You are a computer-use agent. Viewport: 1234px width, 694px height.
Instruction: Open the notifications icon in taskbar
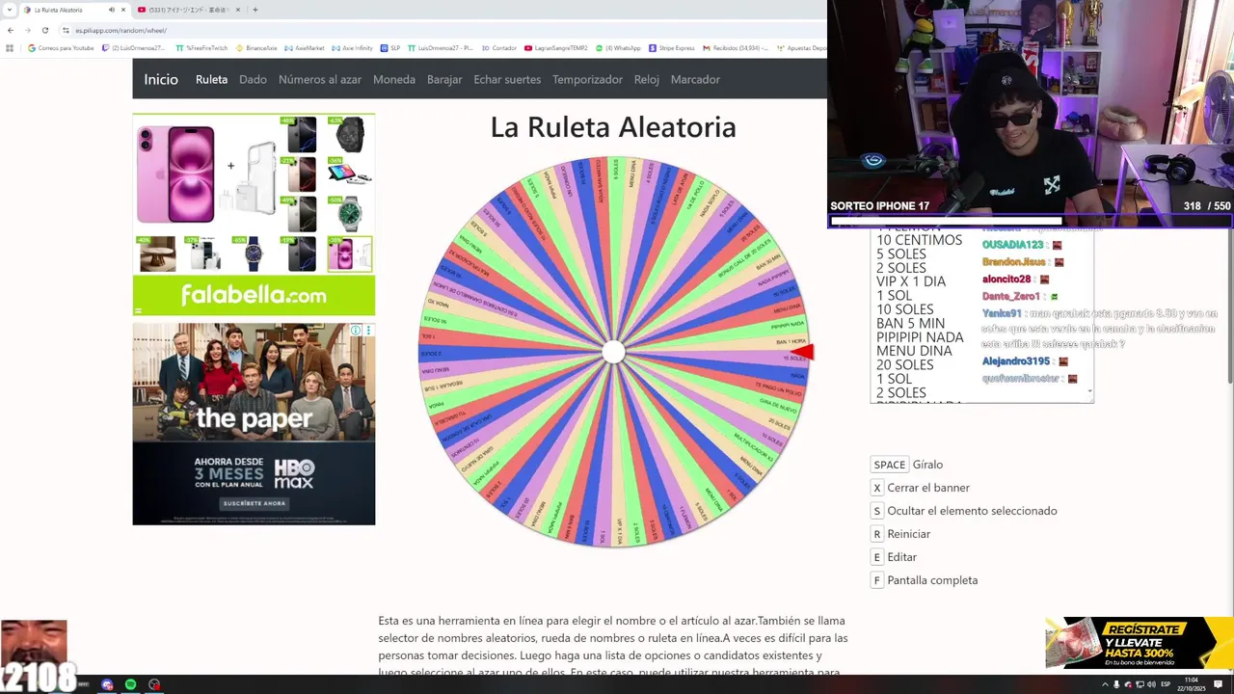click(x=1218, y=684)
